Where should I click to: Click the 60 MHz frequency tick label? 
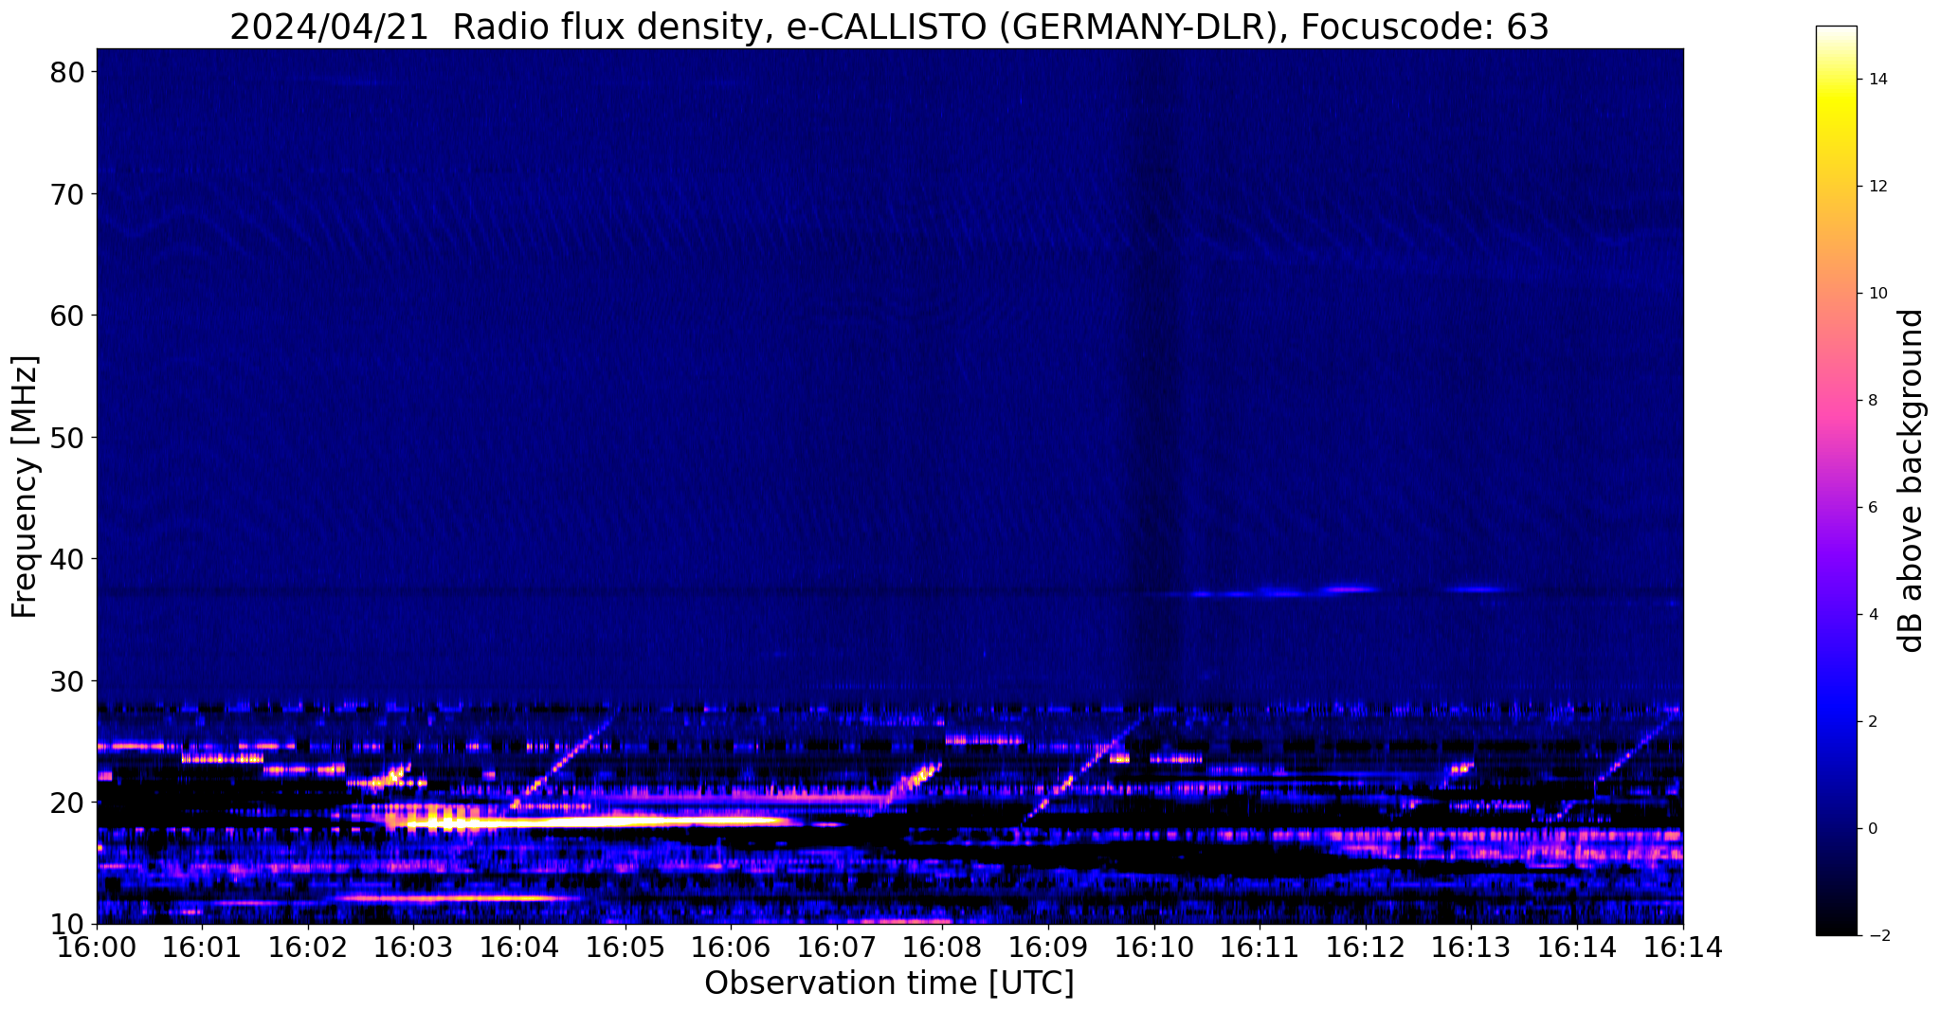(x=68, y=316)
